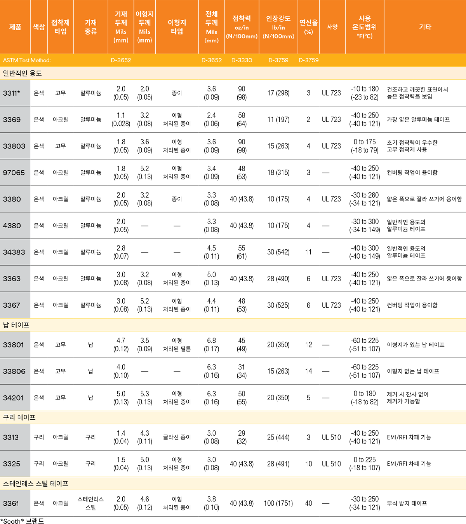Viewport: 466px width, 524px height.
Task: Select the 납 테이프 section heading
Action: pos(16,325)
